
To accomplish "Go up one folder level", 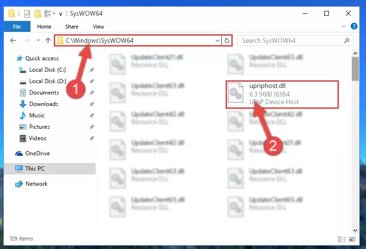I will tap(48, 40).
